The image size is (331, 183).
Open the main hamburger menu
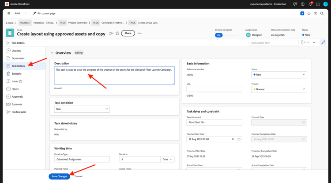(x=9, y=13)
